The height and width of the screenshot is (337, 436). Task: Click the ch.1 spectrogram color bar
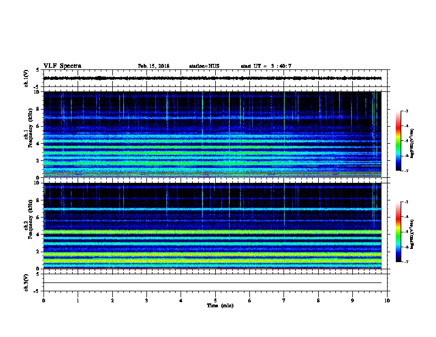tap(398, 141)
